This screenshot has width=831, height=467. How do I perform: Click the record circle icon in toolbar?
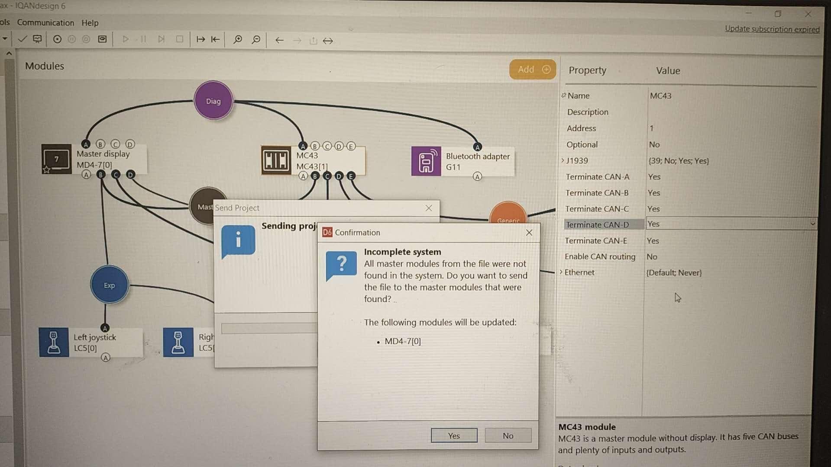click(x=57, y=39)
